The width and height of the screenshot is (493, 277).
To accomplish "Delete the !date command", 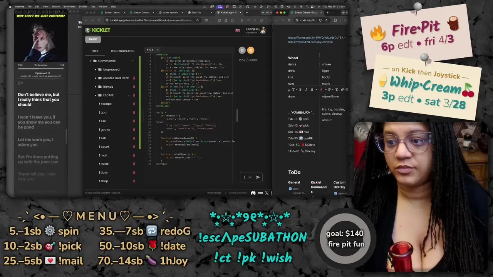I will point(134,172).
